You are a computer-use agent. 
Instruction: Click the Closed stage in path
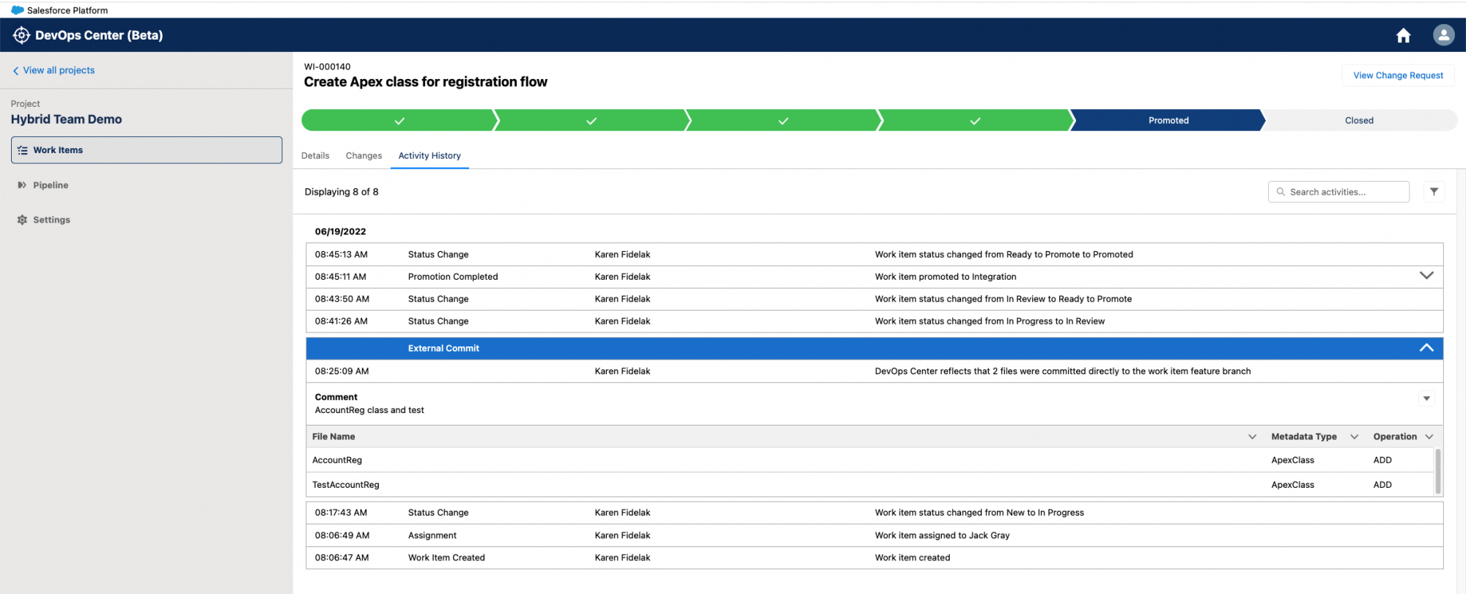(x=1359, y=120)
